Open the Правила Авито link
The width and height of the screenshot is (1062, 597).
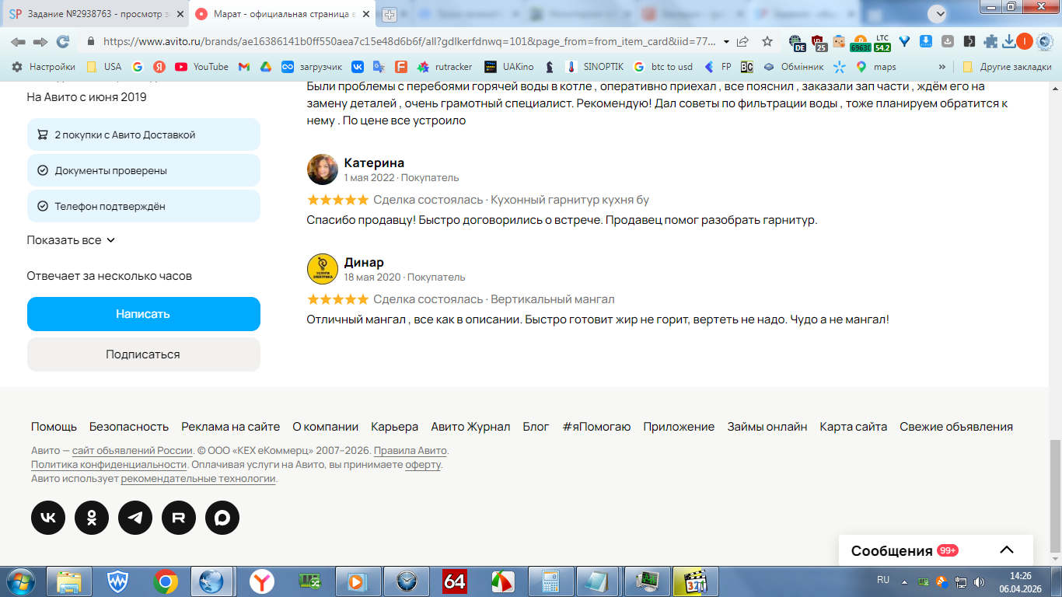tap(410, 451)
